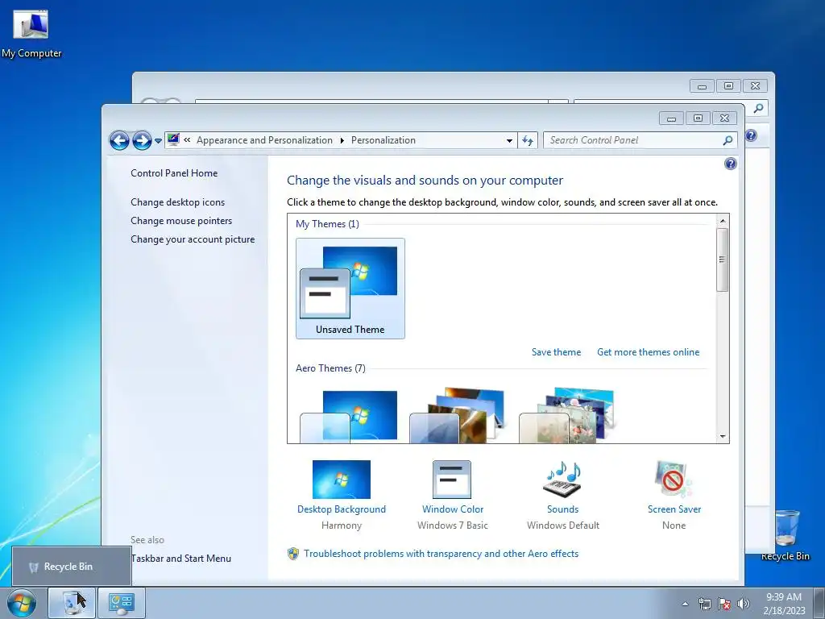Open Desktop Background settings icon
The width and height of the screenshot is (825, 619).
(342, 479)
